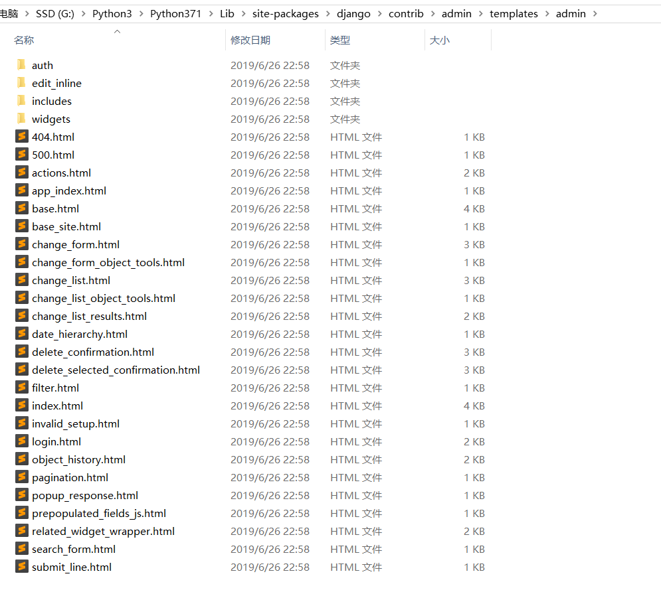Select the edit_inline folder icon

(21, 82)
